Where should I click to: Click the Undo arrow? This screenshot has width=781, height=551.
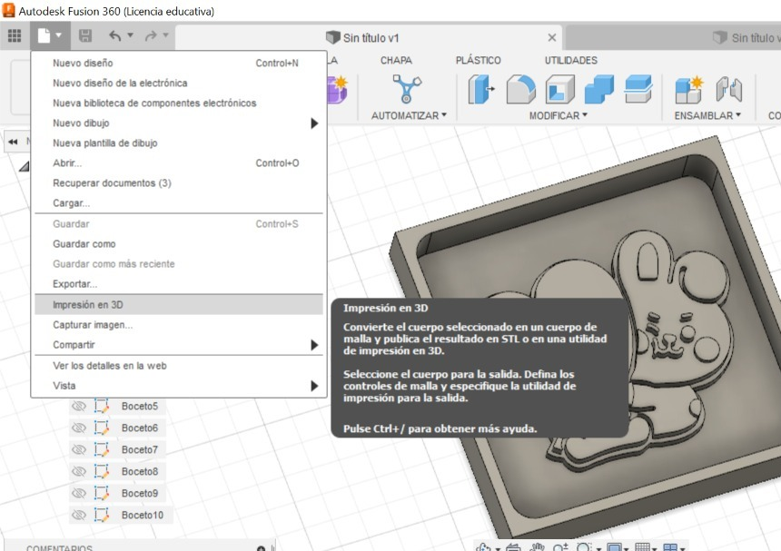pyautogui.click(x=115, y=35)
